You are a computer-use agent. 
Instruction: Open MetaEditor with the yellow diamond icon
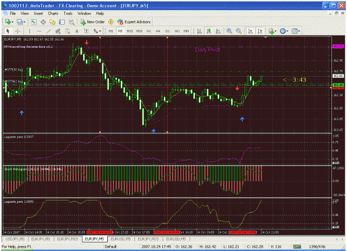[110, 22]
